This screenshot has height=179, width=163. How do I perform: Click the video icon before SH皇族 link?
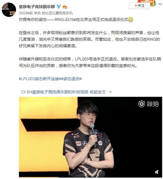click(x=23, y=92)
